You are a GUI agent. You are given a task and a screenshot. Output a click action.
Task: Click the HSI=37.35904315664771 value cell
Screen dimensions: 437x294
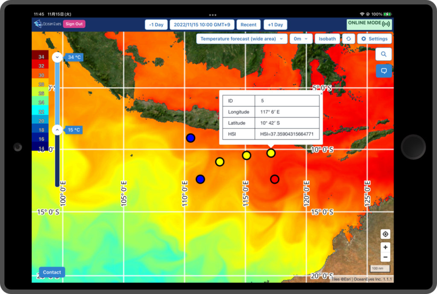pos(287,134)
